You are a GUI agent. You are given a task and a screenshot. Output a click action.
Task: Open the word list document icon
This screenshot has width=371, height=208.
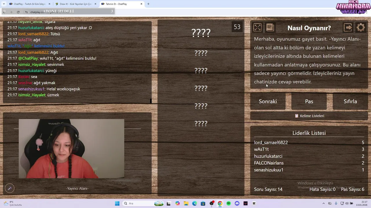coord(270,27)
